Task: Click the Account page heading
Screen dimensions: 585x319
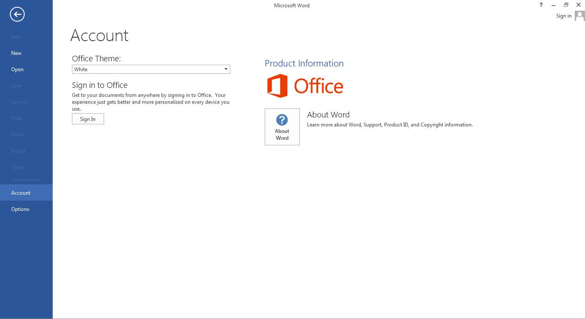Action: pyautogui.click(x=99, y=36)
